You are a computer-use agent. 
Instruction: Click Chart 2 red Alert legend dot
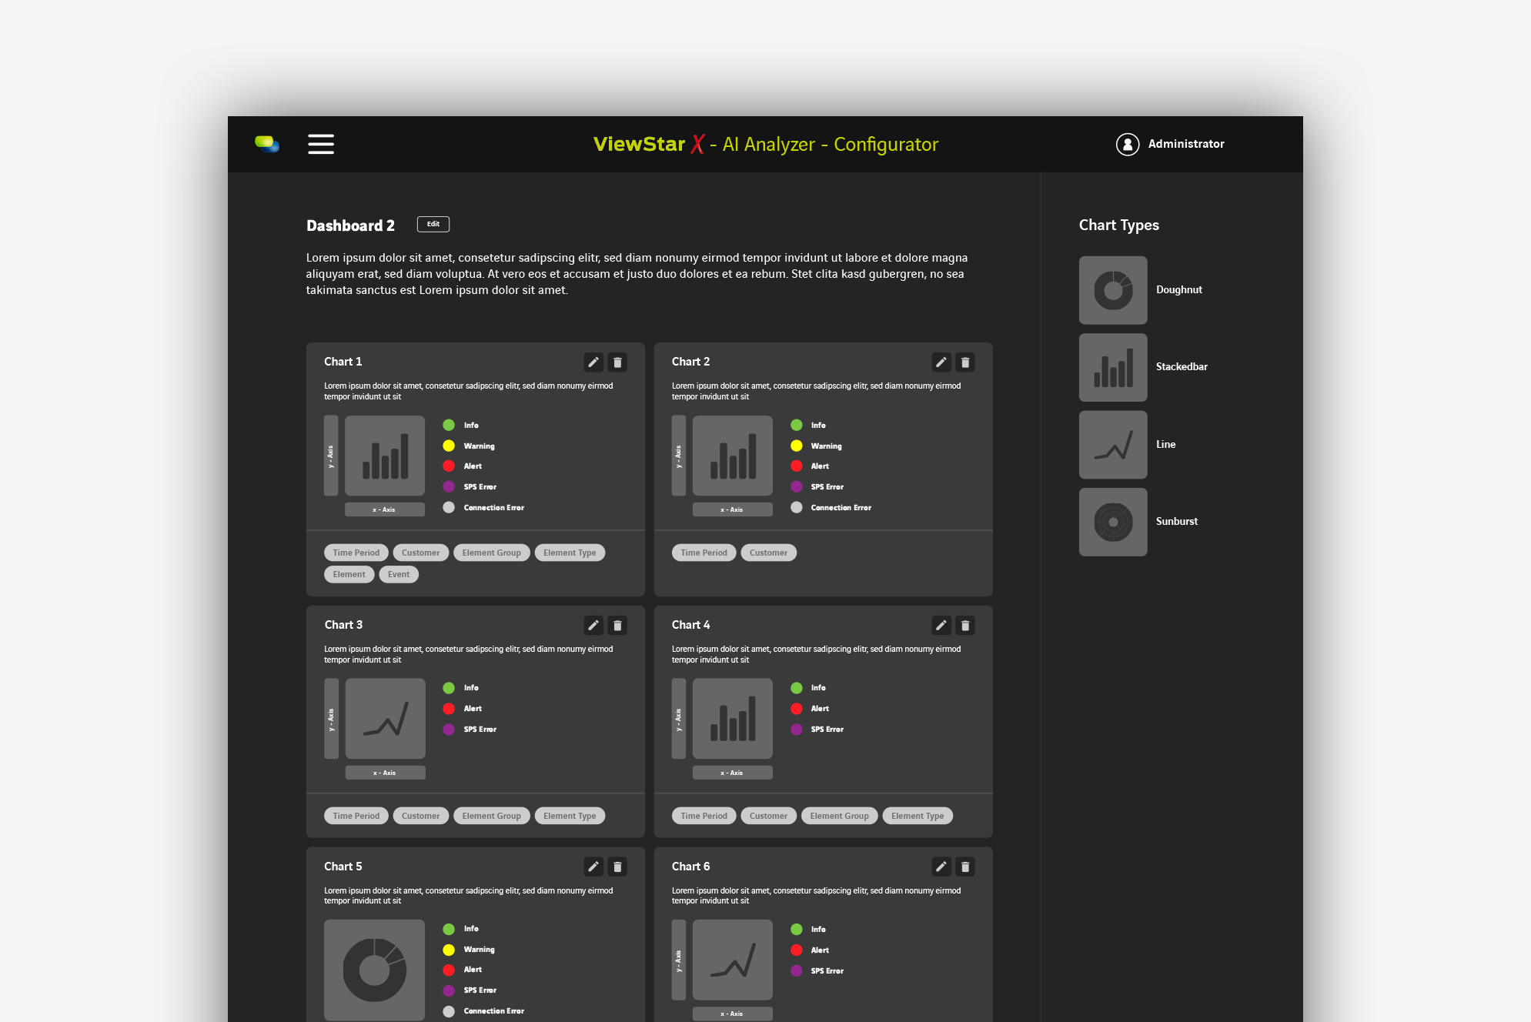[797, 466]
